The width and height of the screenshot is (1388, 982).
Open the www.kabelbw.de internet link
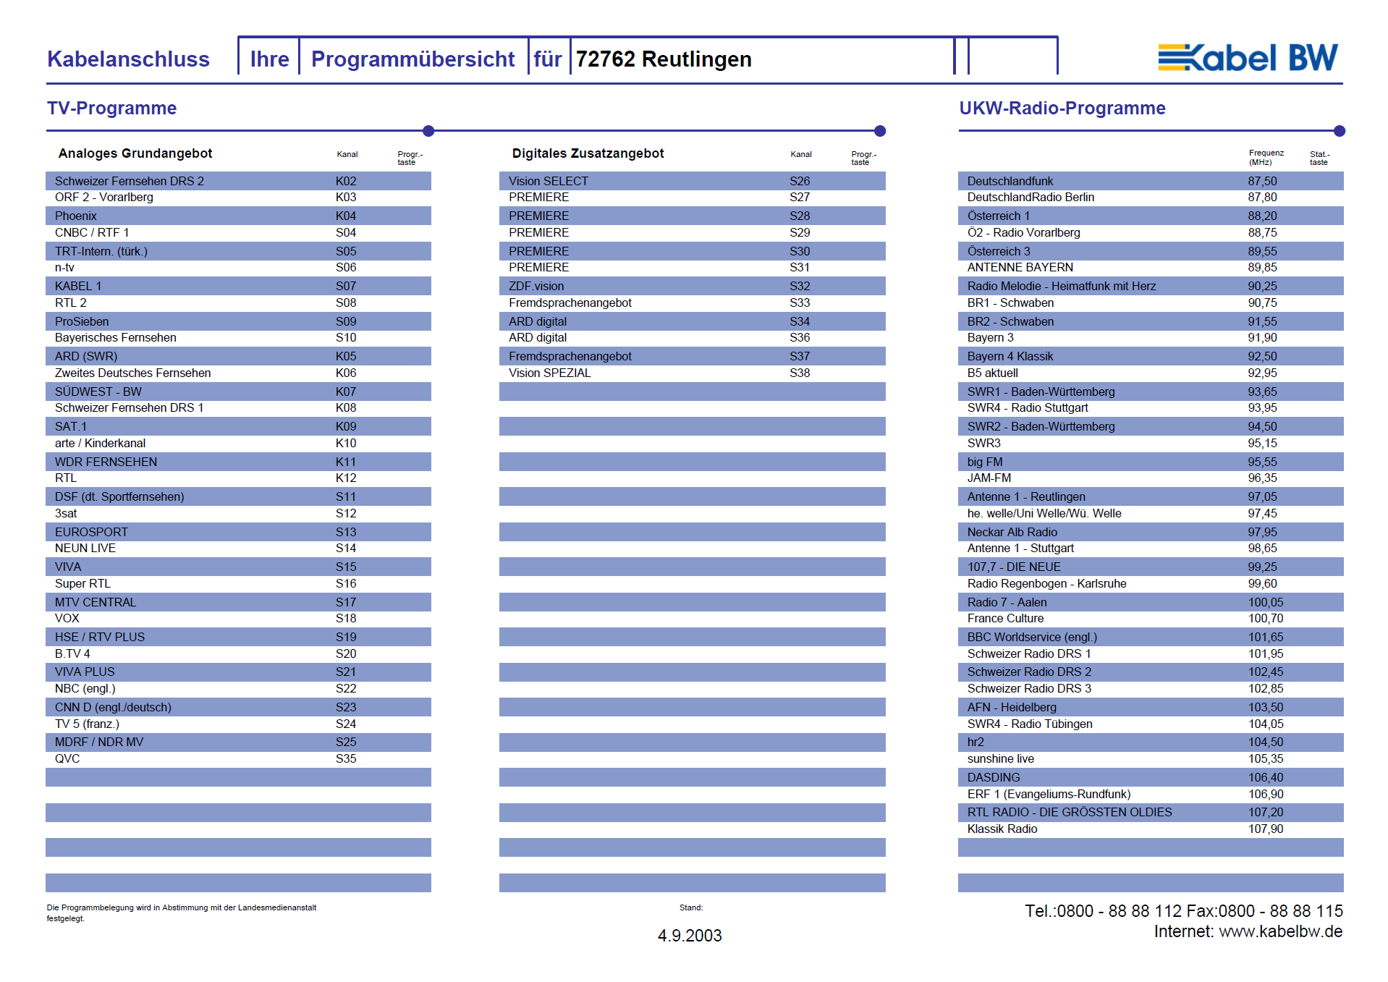point(1280,931)
